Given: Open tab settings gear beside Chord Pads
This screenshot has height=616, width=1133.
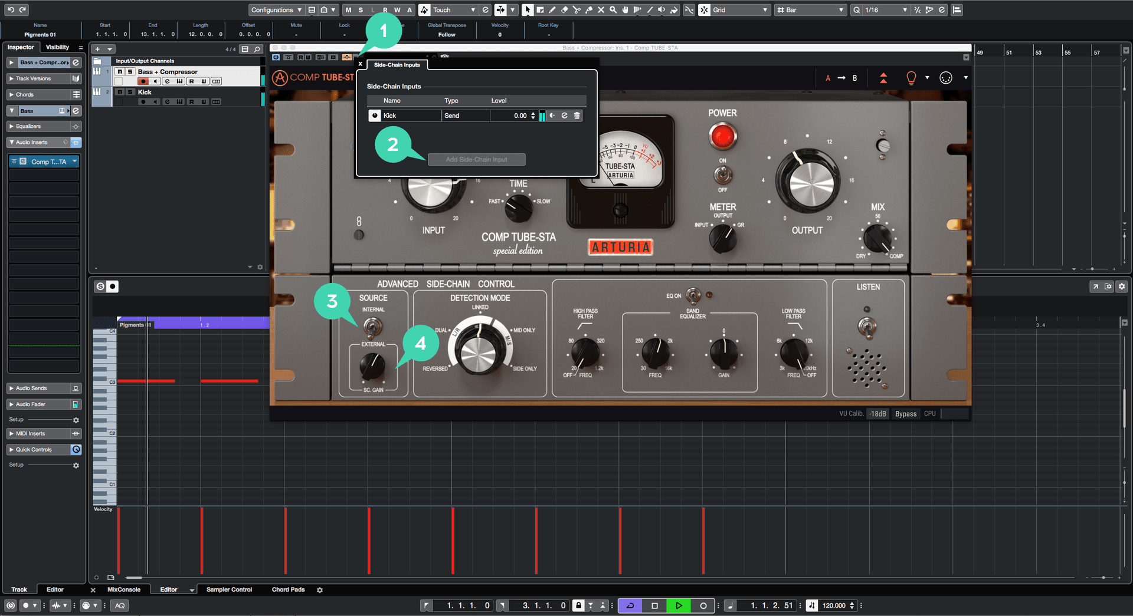Looking at the screenshot, I should pyautogui.click(x=320, y=589).
